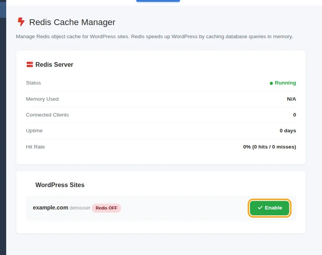
Task: Click the Connected Clients label
Action: coord(48,115)
